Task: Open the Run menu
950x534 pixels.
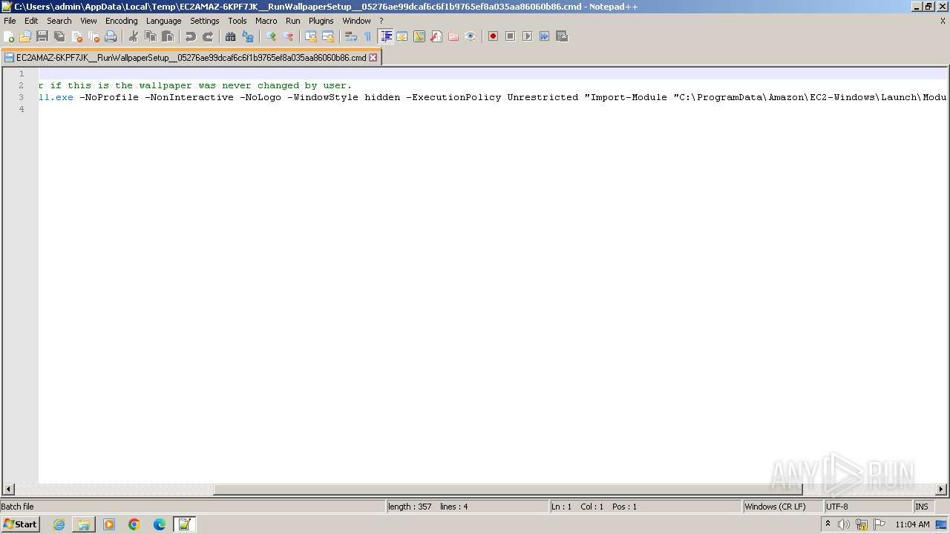Action: 293,21
